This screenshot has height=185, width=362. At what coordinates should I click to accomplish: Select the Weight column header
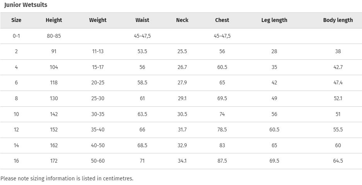pyautogui.click(x=98, y=20)
